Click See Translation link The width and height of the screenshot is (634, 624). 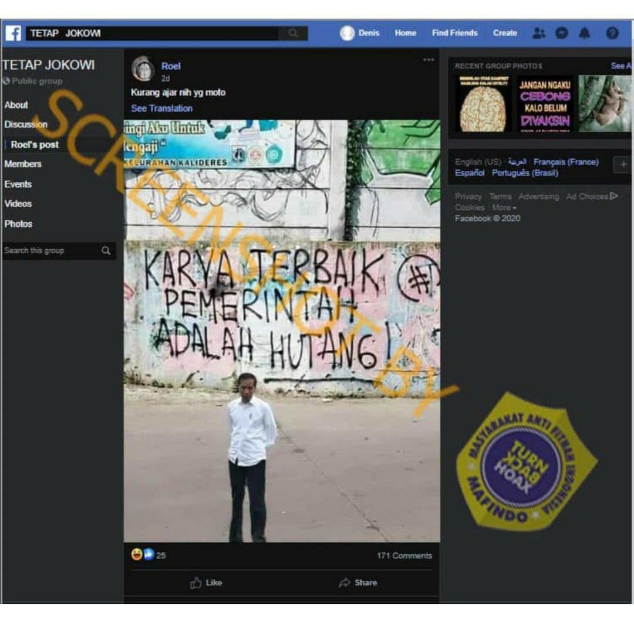click(x=162, y=108)
